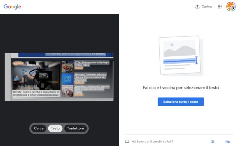
Task: Click the blue Defender shield thumbnail
Action: coord(67,79)
